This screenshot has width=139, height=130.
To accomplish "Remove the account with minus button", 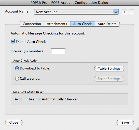I will point(131,12).
